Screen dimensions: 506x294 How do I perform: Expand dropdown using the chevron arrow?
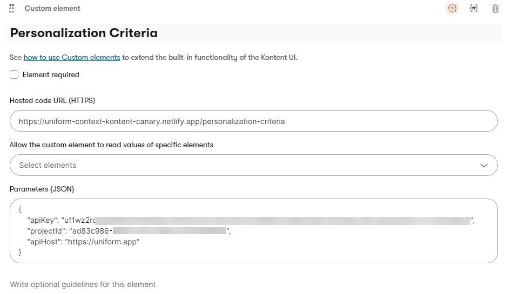coord(484,165)
